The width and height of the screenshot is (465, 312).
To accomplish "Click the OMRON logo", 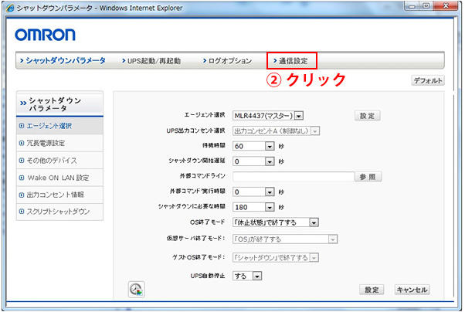I will pyautogui.click(x=45, y=35).
